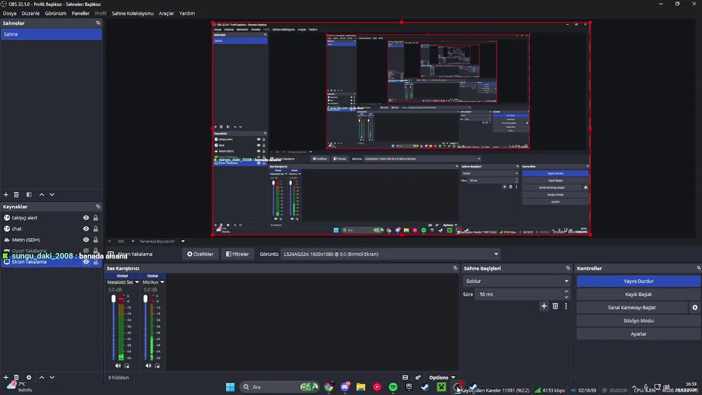Pop out the Kaynaklar dock
702x395 pixels.
[x=98, y=207]
